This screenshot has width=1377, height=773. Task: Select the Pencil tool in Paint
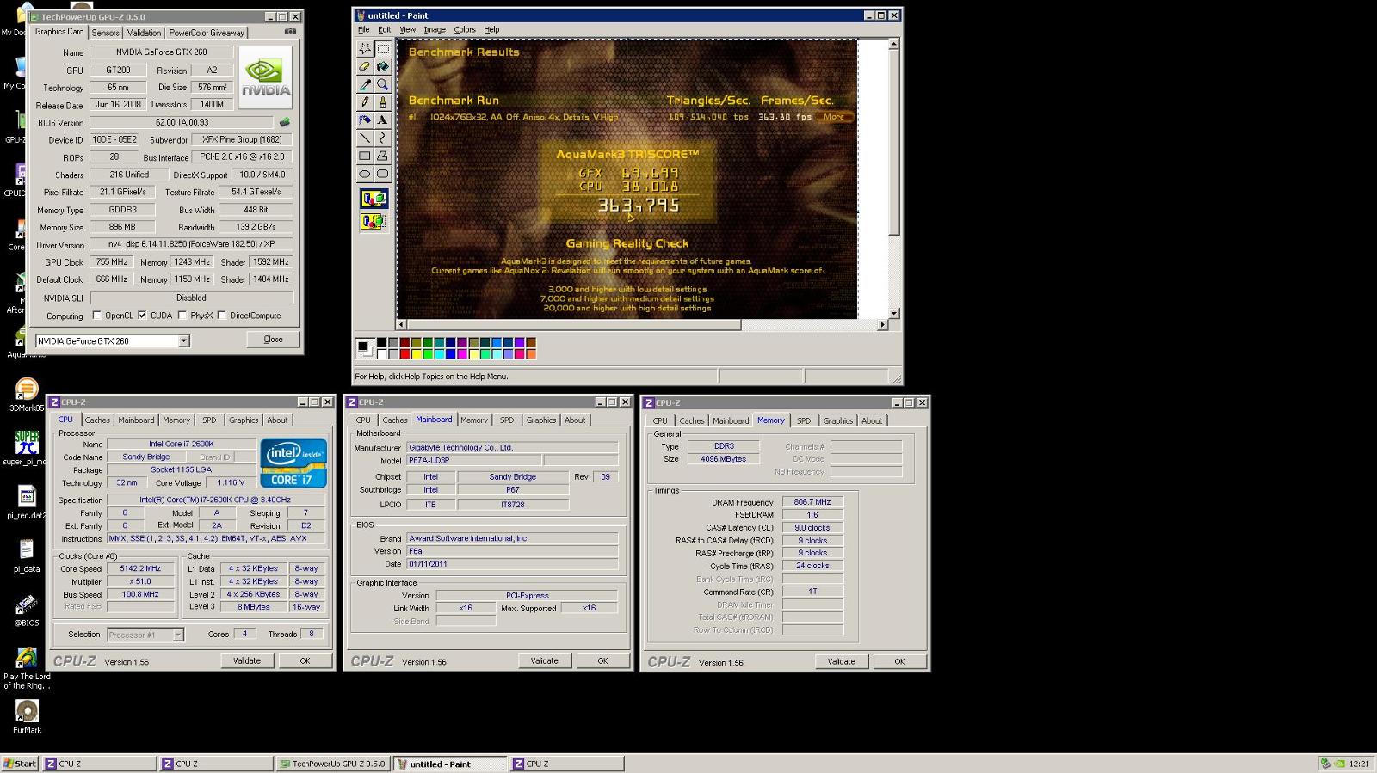[365, 102]
